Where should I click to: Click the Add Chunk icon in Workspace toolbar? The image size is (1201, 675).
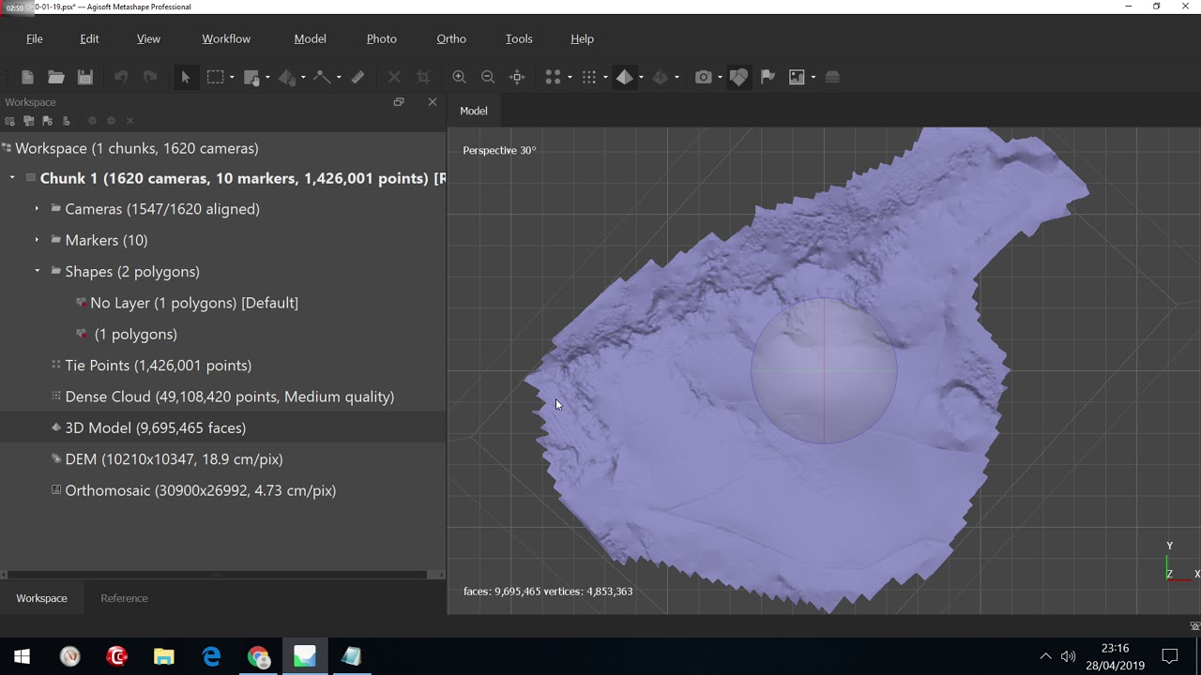tap(9, 121)
